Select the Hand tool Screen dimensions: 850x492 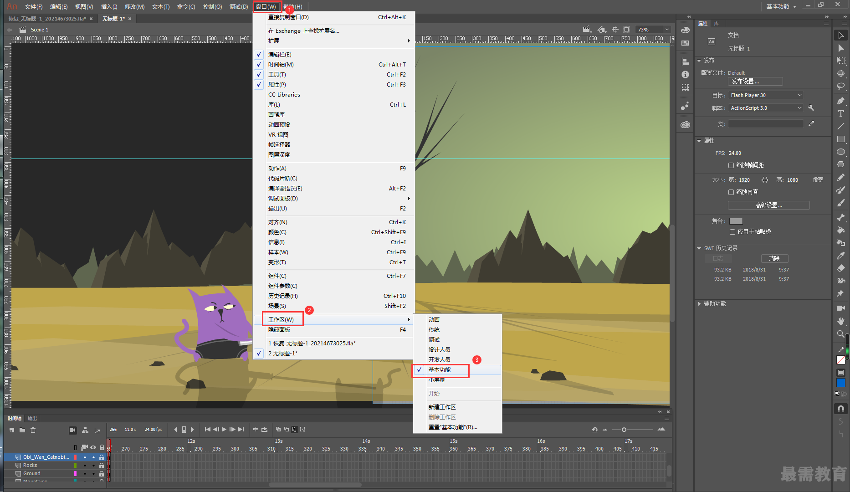[x=841, y=321]
